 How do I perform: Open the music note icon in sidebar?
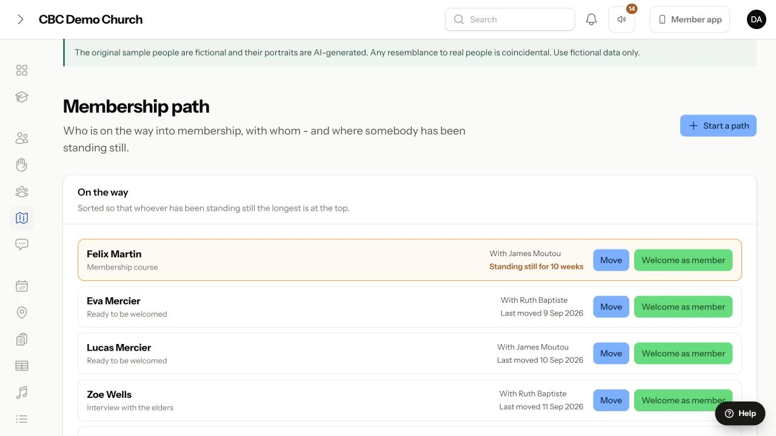point(22,392)
